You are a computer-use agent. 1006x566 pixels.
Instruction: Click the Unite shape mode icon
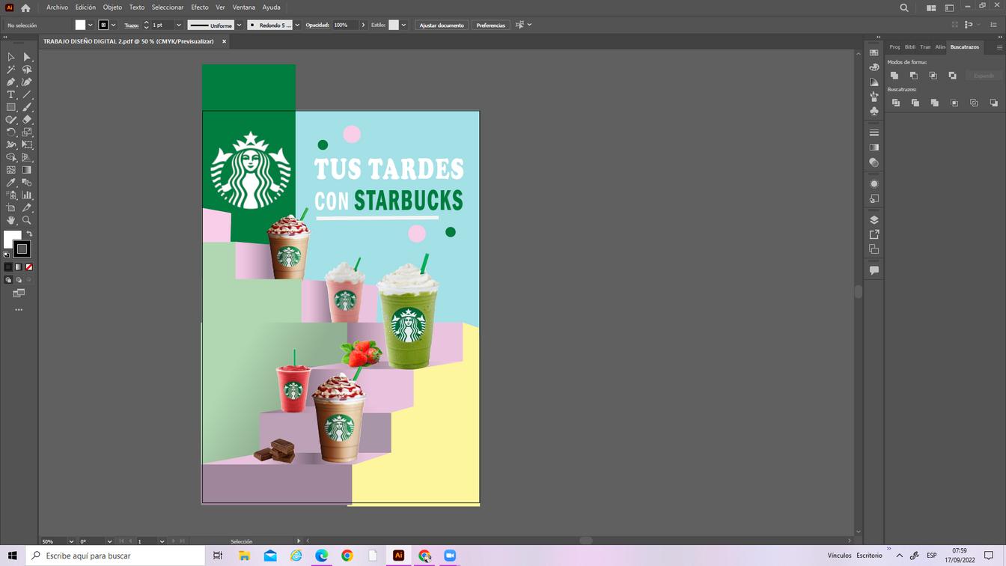tap(894, 76)
